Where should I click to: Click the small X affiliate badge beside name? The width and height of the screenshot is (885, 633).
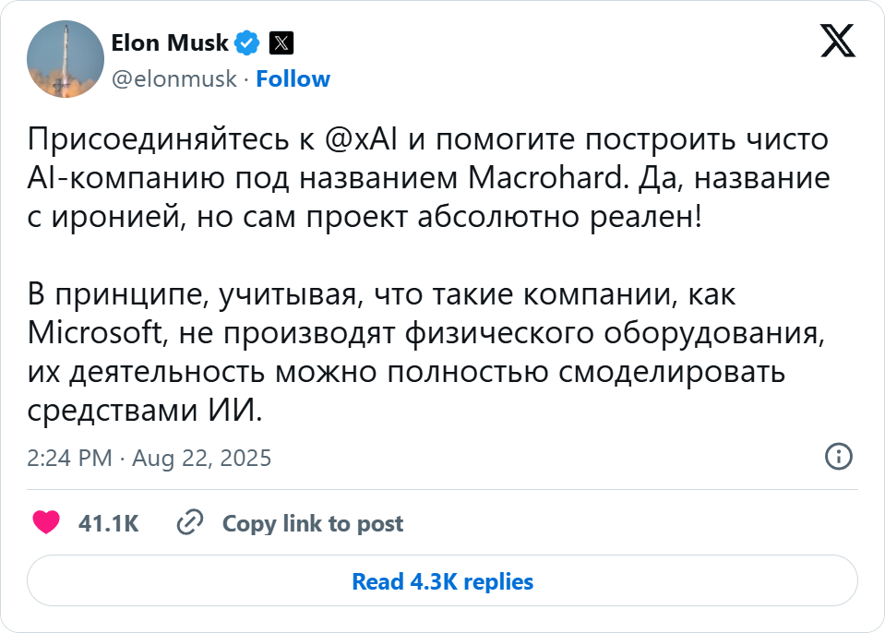(281, 42)
